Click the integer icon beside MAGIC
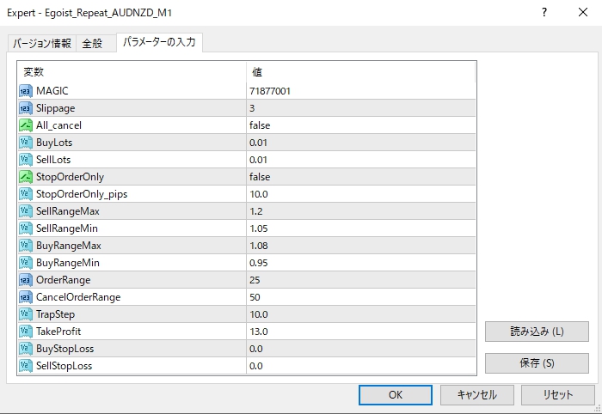Screen dimensions: 602x414 [x=26, y=91]
